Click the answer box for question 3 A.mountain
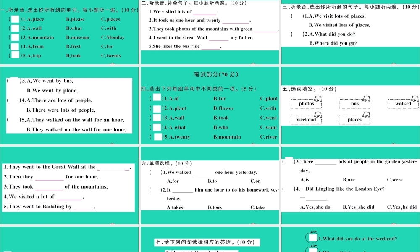 pyautogui.click(x=15, y=37)
